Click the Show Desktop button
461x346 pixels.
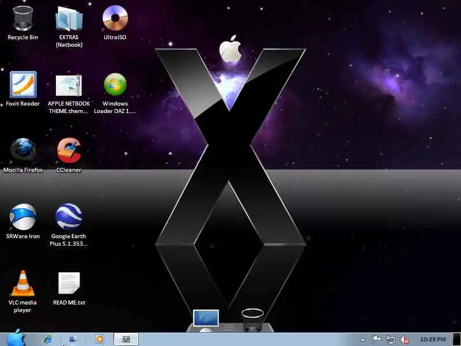click(x=456, y=339)
